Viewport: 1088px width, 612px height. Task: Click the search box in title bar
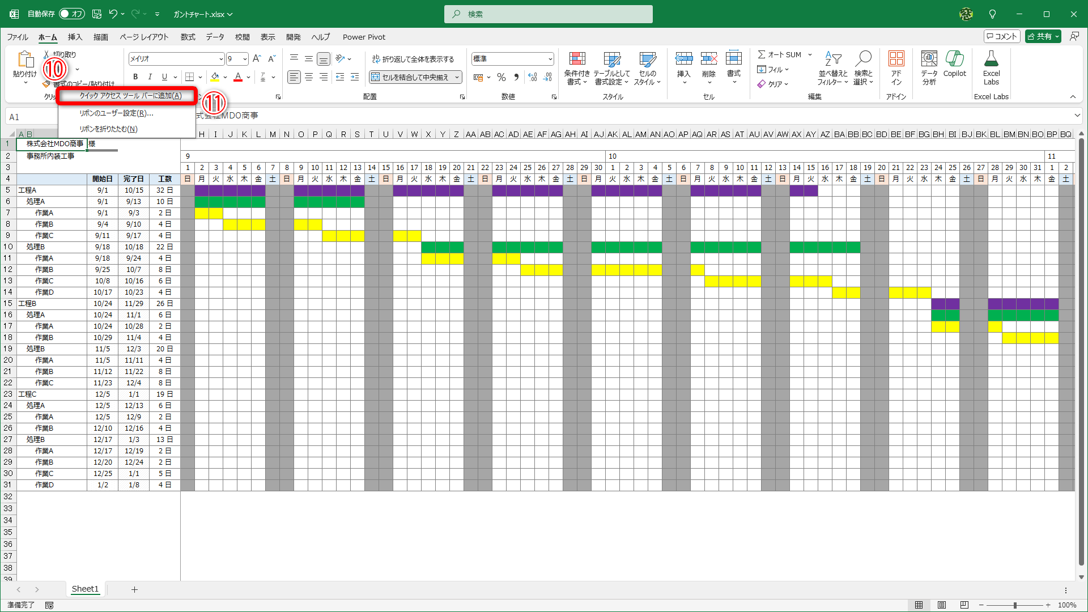coord(549,14)
